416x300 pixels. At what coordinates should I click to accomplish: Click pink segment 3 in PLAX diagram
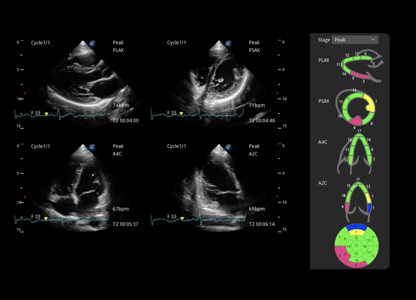[363, 76]
